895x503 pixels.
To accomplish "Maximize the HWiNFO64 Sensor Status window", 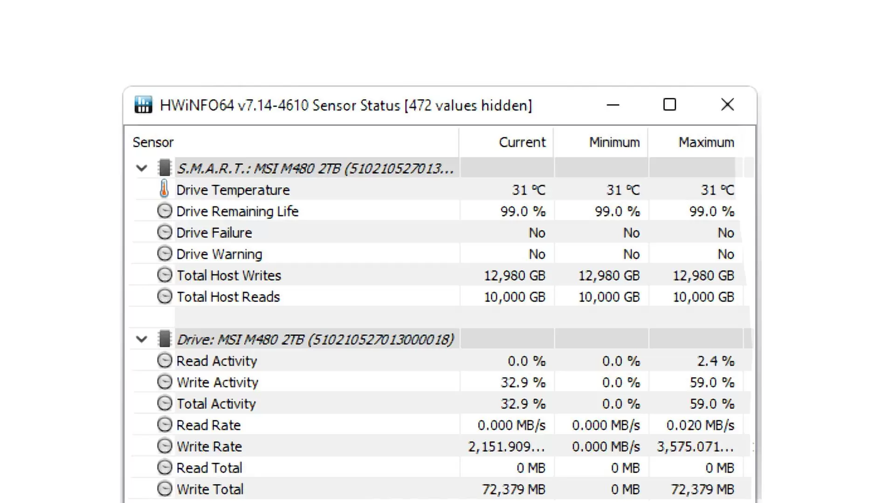I will coord(669,105).
